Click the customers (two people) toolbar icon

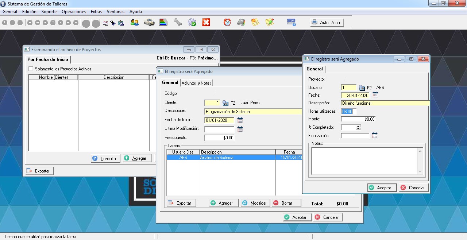(134, 23)
